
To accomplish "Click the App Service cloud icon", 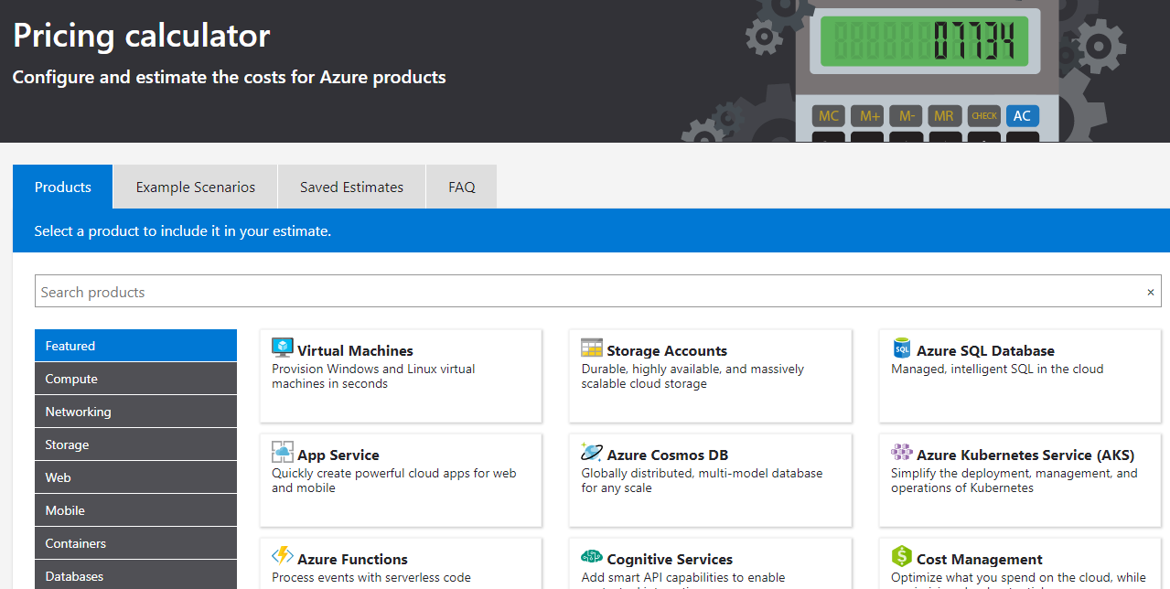I will 283,452.
